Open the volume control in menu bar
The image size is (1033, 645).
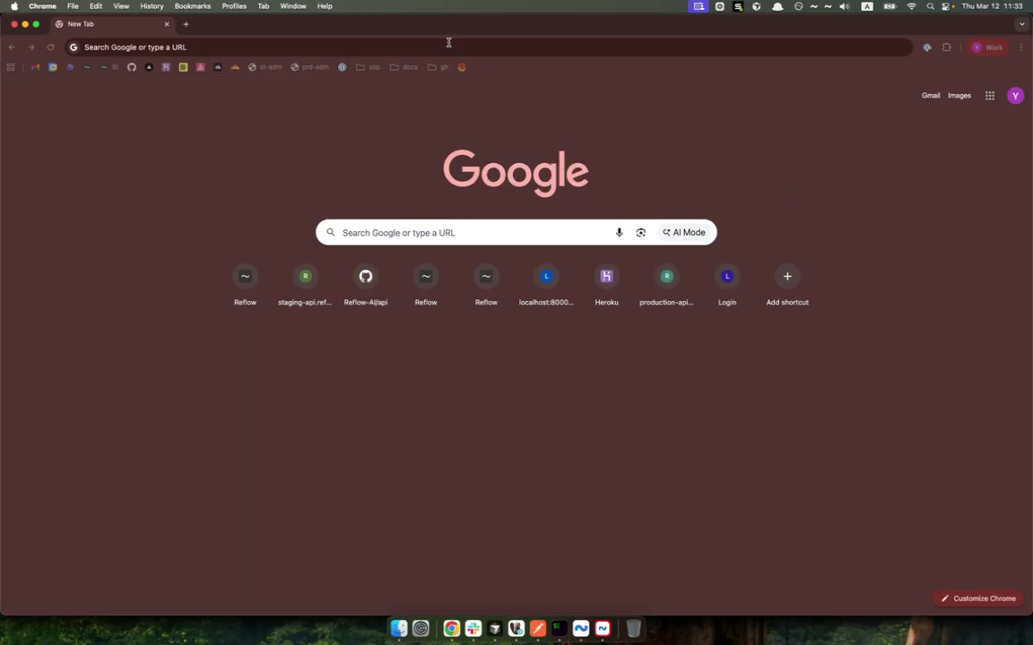click(x=846, y=6)
